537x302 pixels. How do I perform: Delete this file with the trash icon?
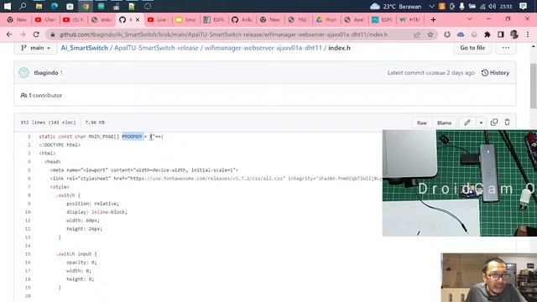[x=507, y=122]
